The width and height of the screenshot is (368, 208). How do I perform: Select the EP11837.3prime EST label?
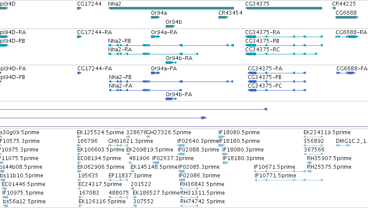[130, 176]
